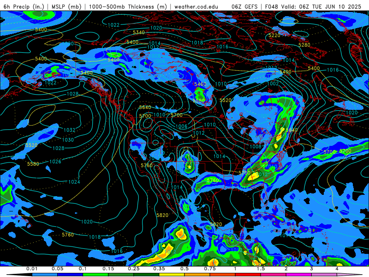Click the 1002 low pressure label
Screen dimensions: 369x277
273,84
